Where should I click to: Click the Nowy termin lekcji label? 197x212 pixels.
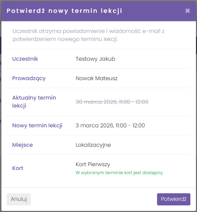(x=37, y=126)
